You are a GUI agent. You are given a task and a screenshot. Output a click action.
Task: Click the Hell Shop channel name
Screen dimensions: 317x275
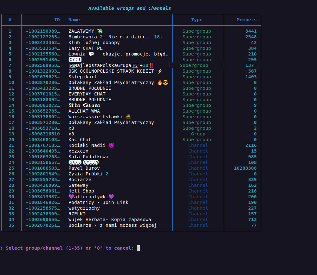pos(81,191)
